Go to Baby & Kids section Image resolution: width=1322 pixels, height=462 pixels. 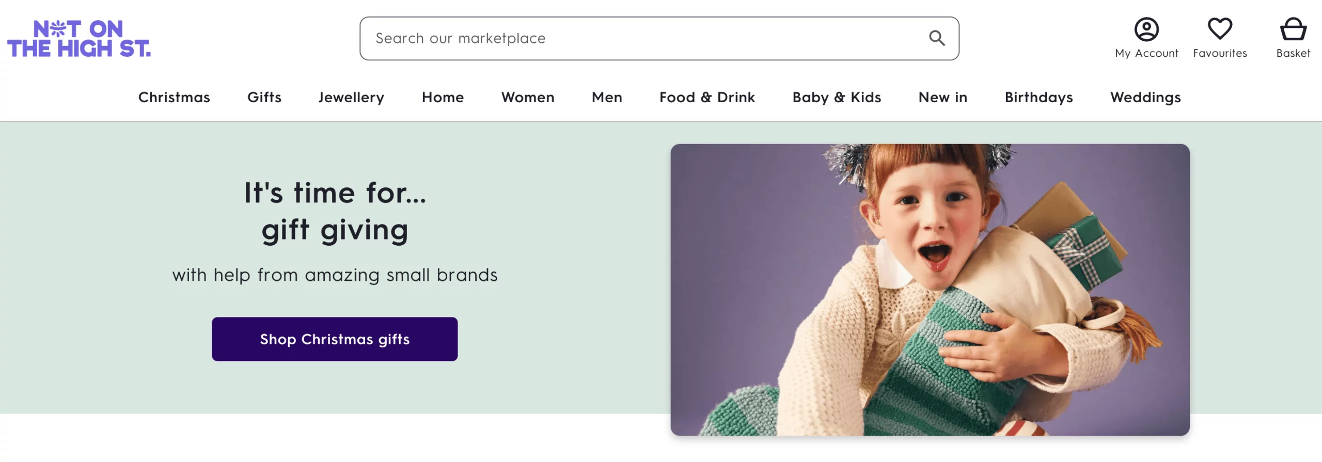(837, 98)
